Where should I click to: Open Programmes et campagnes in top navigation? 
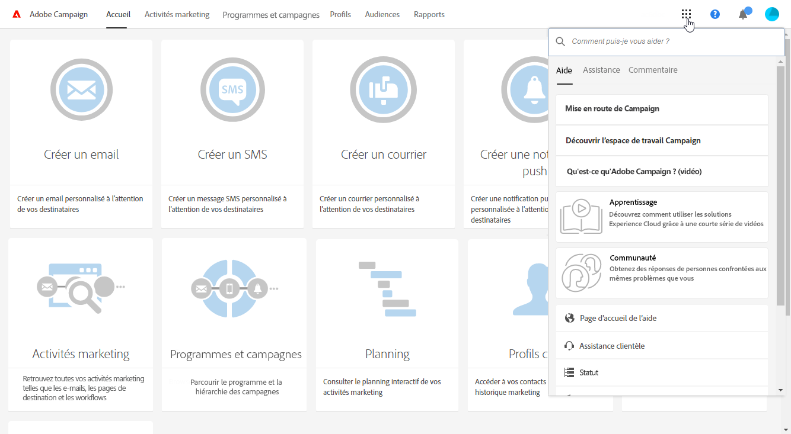coord(271,15)
